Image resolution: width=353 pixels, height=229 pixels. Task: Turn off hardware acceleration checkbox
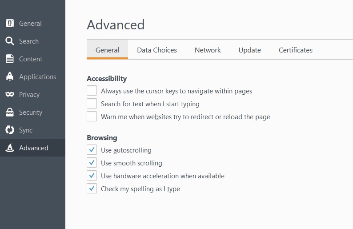point(92,175)
